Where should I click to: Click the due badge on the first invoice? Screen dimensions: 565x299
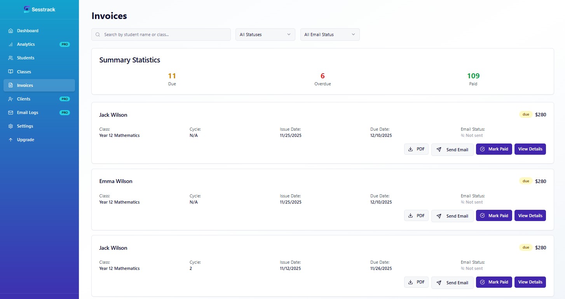525,114
